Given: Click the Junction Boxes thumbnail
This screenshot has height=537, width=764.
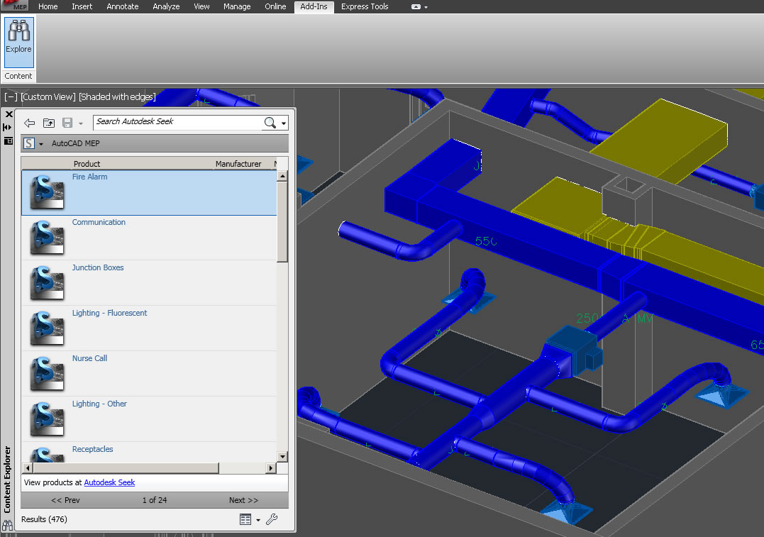Looking at the screenshot, I should (47, 283).
